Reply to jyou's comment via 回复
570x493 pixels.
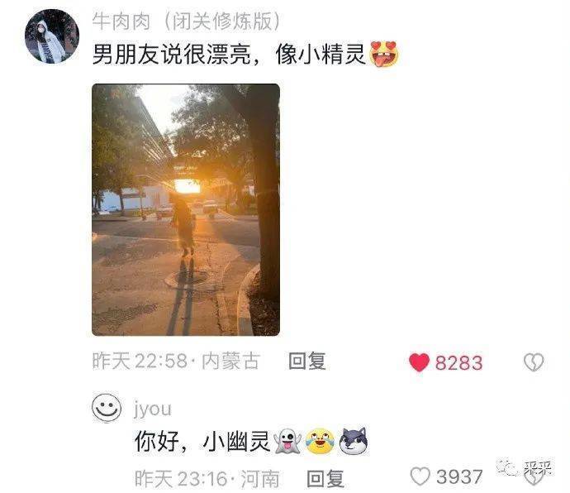pos(325,478)
